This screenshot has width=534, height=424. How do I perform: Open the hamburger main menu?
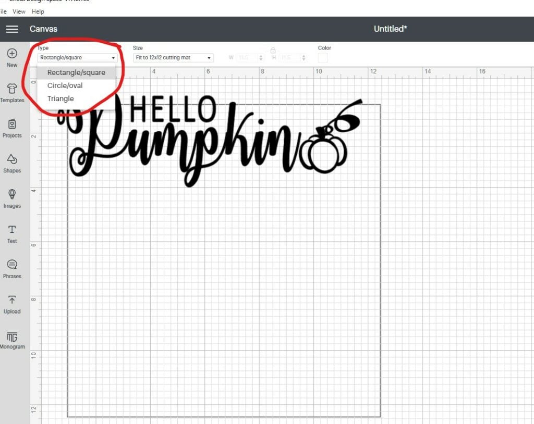12,29
